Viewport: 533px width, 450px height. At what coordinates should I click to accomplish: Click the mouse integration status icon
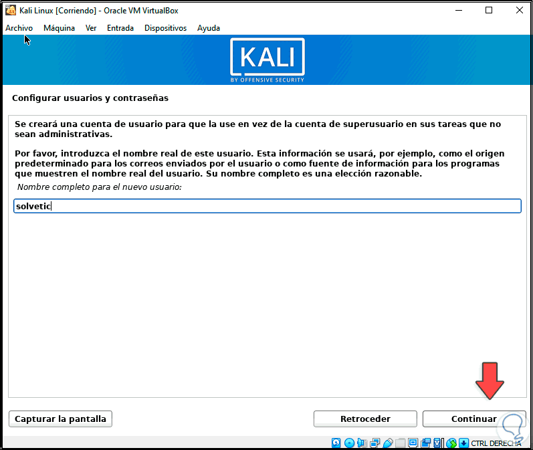tap(451, 443)
